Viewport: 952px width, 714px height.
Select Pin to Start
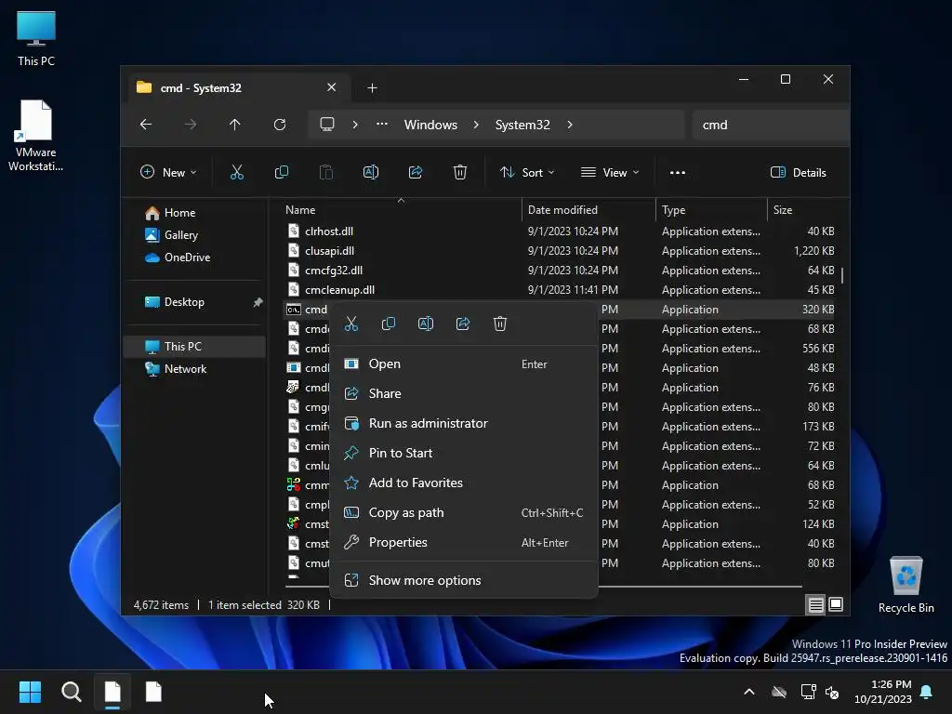click(463, 453)
